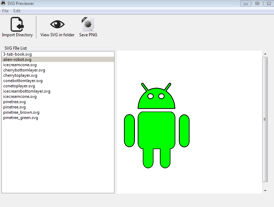The width and height of the screenshot is (274, 207).
Task: Click the Import Directory toolbar icon
Action: click(x=17, y=24)
